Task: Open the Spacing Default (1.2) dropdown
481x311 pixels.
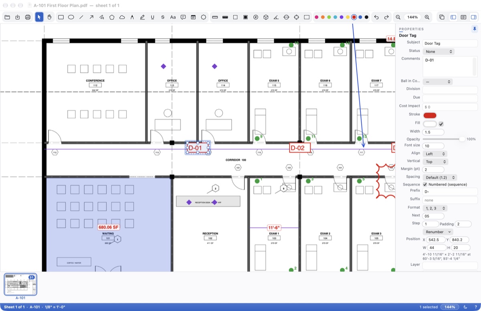Action: point(440,177)
